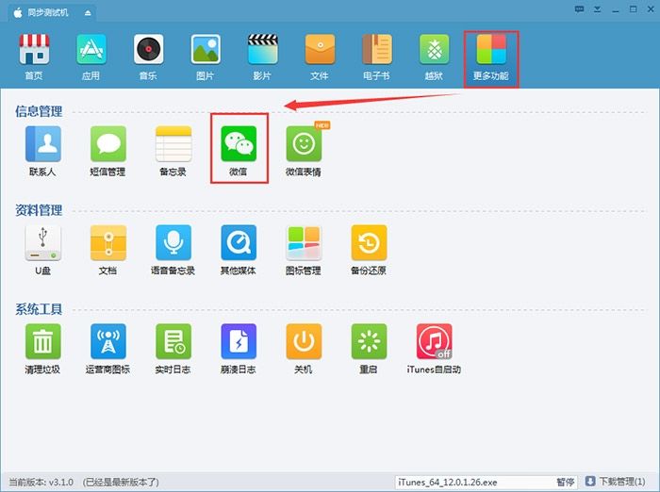This screenshot has height=492, width=660.
Task: Launch 语音备忘录 voice memos
Action: pyautogui.click(x=173, y=243)
